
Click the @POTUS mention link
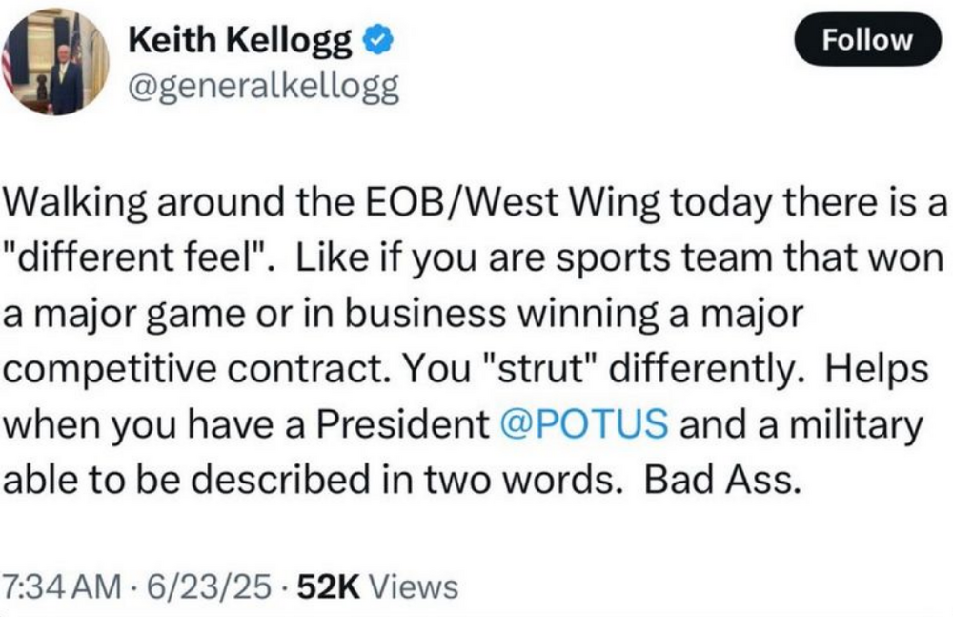(583, 424)
